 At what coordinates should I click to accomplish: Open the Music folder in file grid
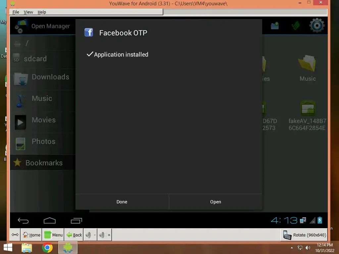point(308,68)
